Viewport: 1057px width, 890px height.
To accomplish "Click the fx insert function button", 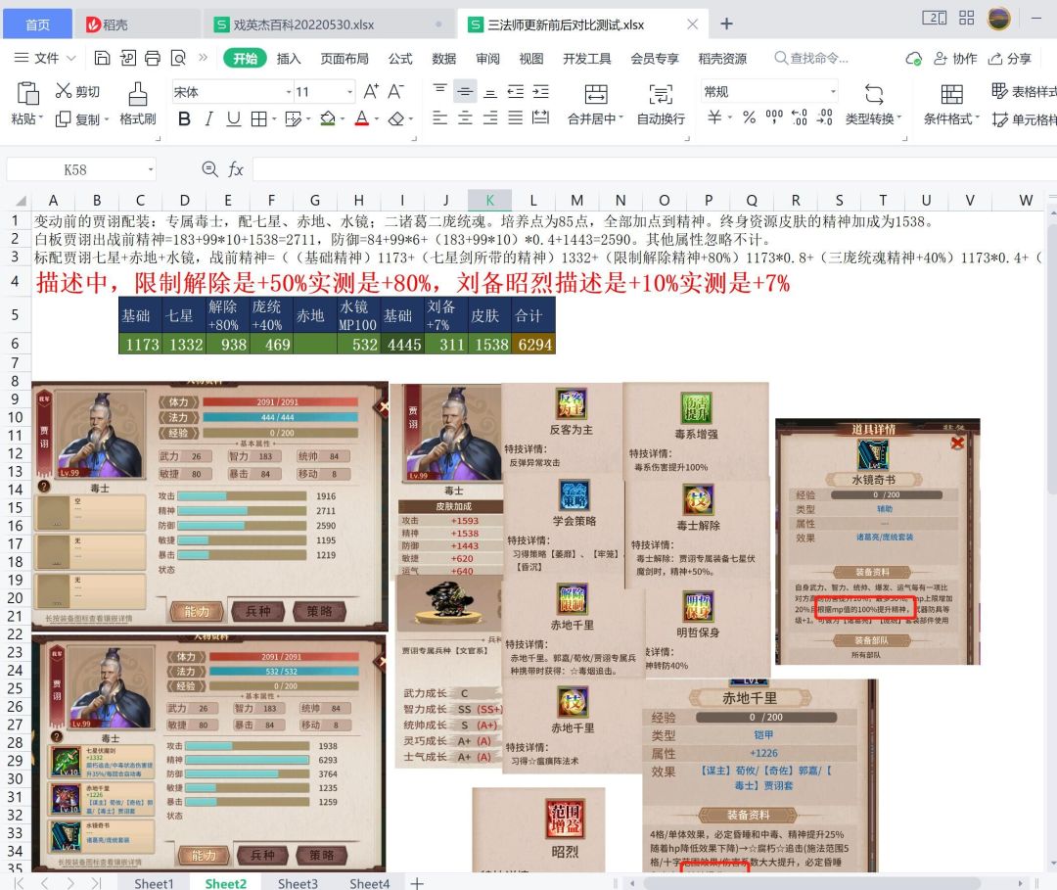I will point(235,169).
